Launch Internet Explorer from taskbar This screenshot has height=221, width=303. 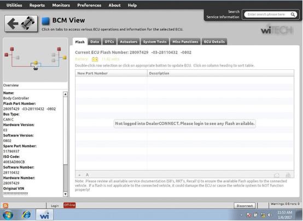pos(26,215)
